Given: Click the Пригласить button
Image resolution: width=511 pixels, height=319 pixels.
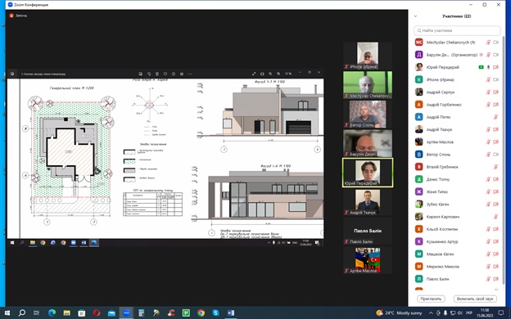Looking at the screenshot, I should click(431, 299).
